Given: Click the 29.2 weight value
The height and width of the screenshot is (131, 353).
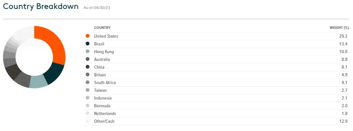Looking at the screenshot, I should coord(345,36).
